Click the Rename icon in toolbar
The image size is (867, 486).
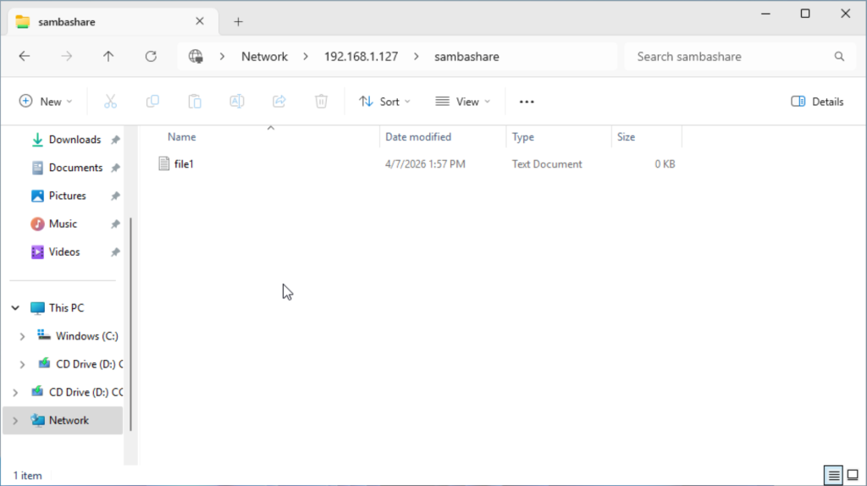[x=237, y=102]
